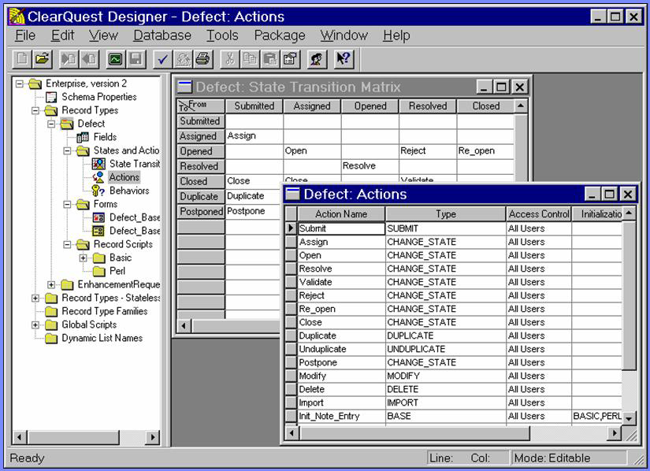Viewport: 650px width, 471px height.
Task: Expand the Global Scripts node
Action: [35, 325]
